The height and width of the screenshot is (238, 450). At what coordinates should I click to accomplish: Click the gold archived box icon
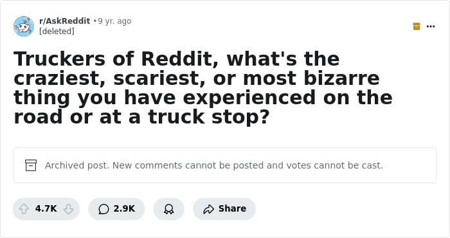coord(417,26)
